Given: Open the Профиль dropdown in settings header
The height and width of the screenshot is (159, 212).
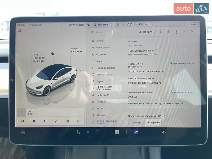Looking at the screenshot, I should click(x=147, y=32).
